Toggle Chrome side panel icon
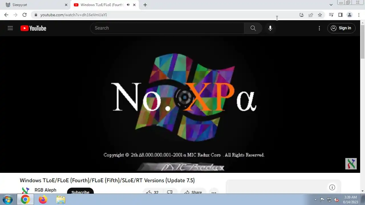Viewport: 365px width, 205px height. (340, 15)
